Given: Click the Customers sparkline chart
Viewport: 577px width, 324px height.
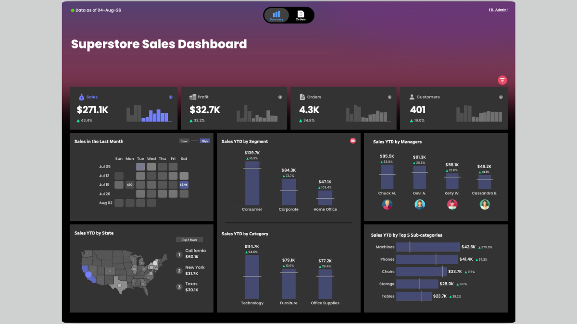Looking at the screenshot, I should click(479, 113).
